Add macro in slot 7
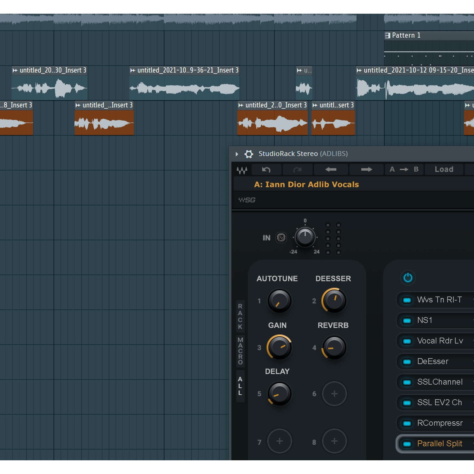Image resolution: width=474 pixels, height=474 pixels. [280, 441]
